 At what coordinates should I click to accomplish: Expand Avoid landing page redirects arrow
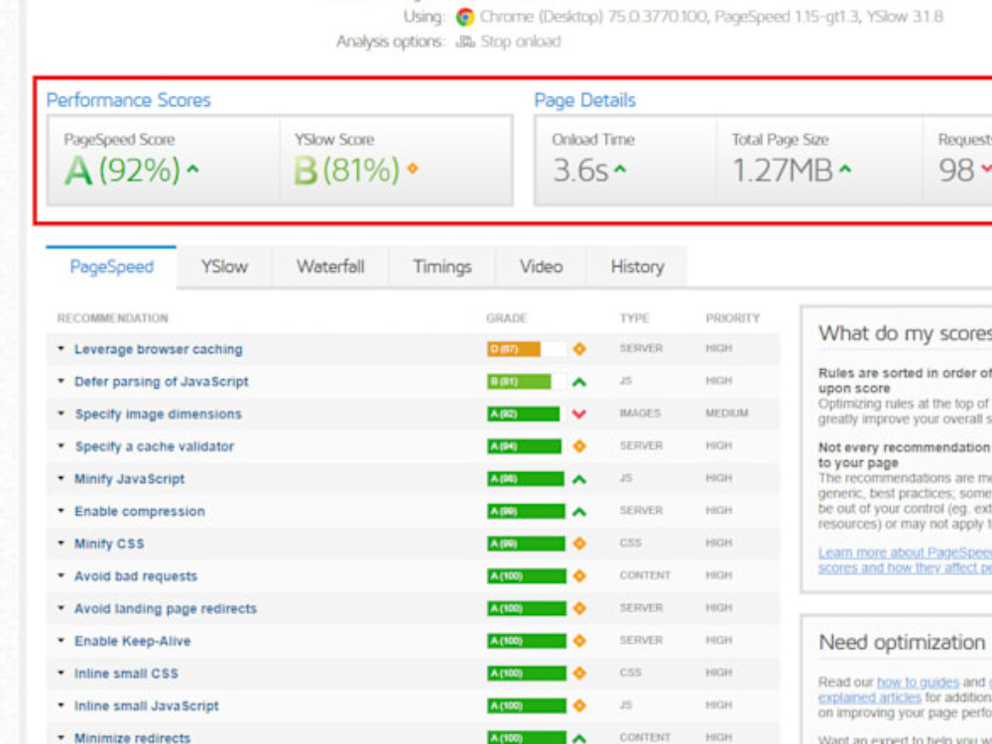point(61,608)
